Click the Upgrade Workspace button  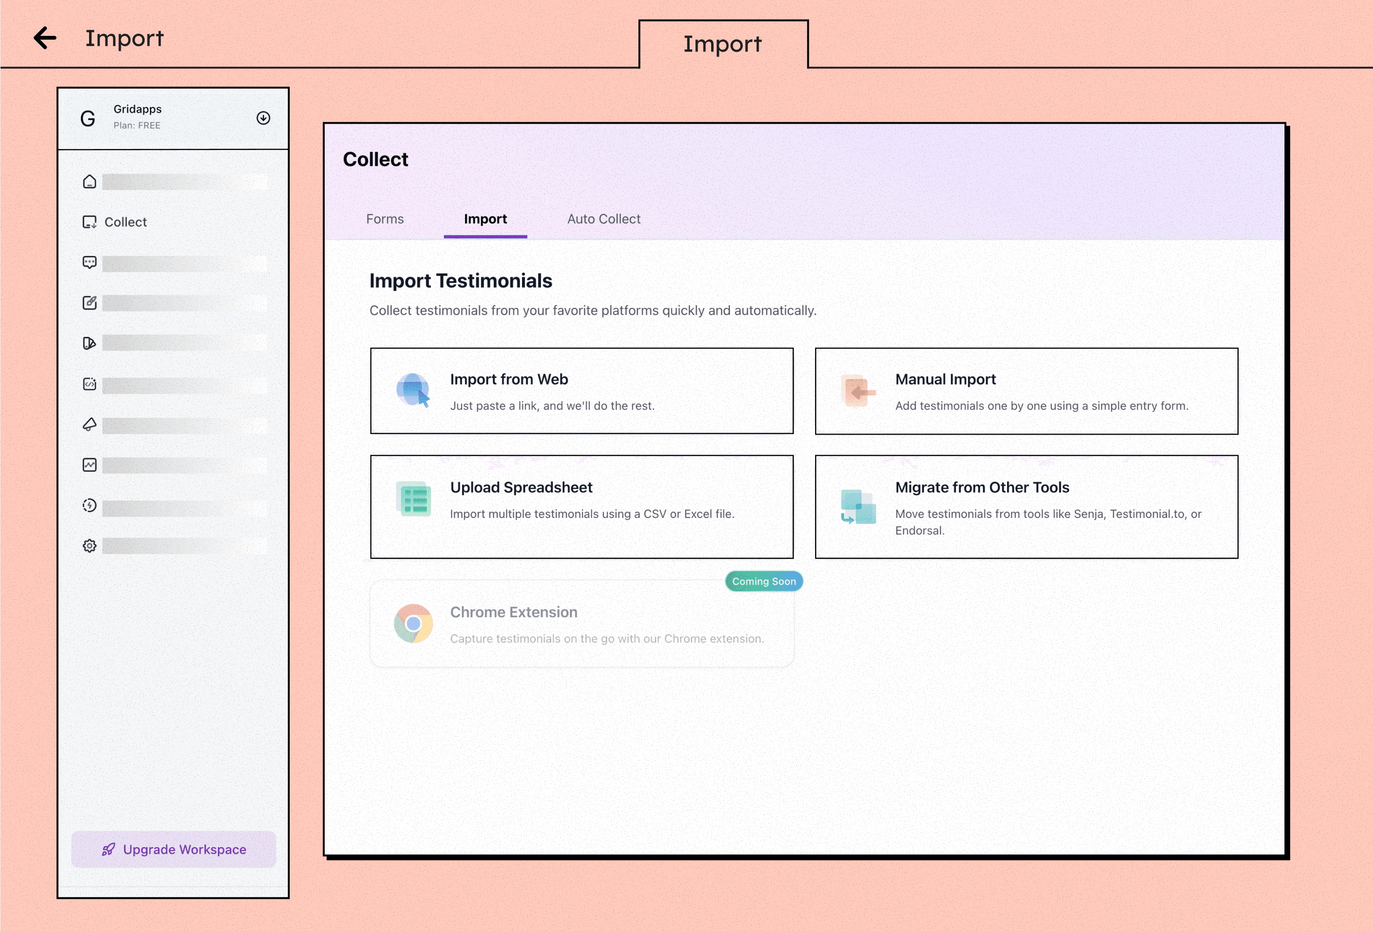[x=174, y=850]
